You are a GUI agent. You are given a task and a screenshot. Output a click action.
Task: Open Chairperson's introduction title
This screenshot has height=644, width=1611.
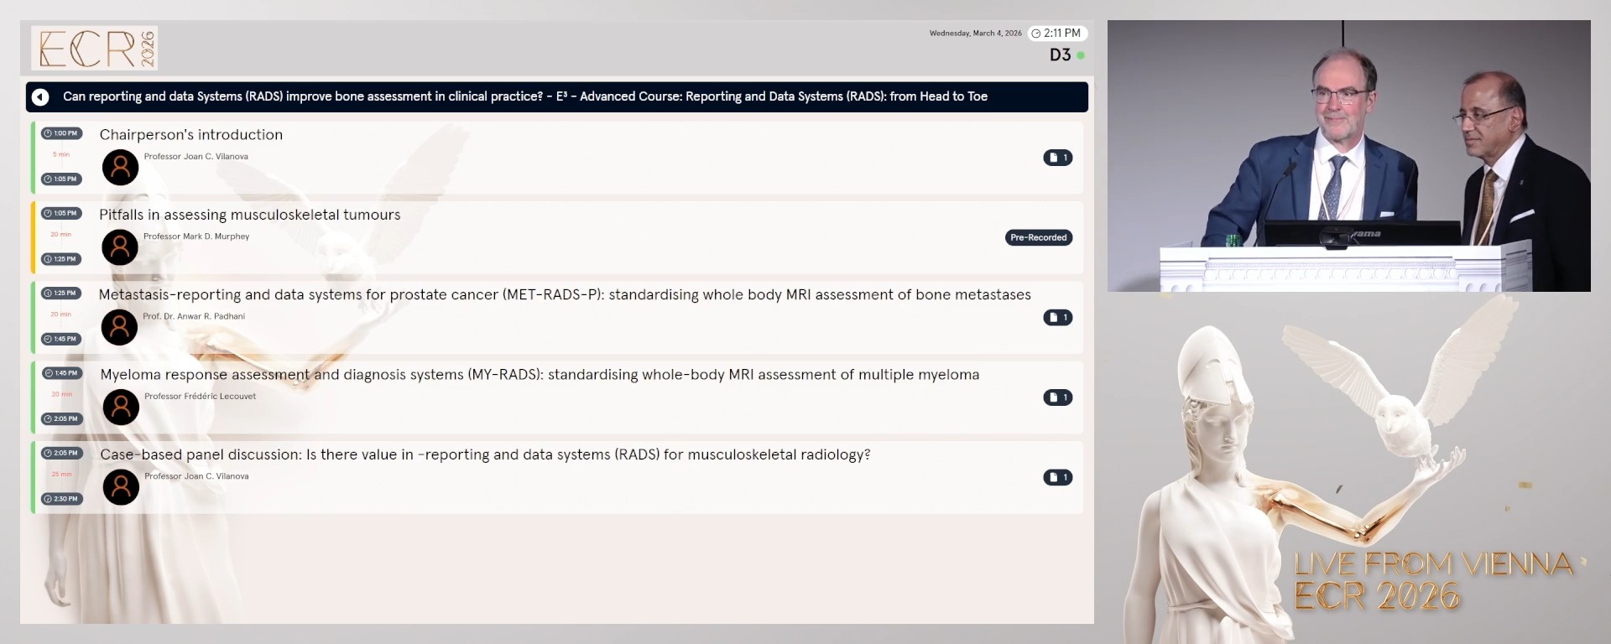[x=191, y=135]
